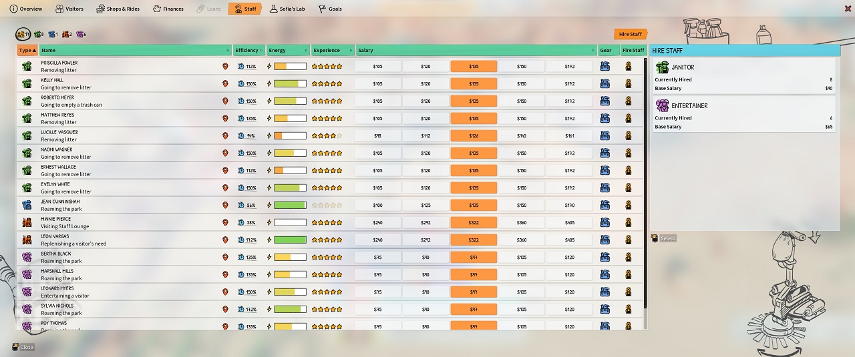Open gear icon for Leon Vargas
Image resolution: width=855 pixels, height=357 pixels.
click(605, 240)
